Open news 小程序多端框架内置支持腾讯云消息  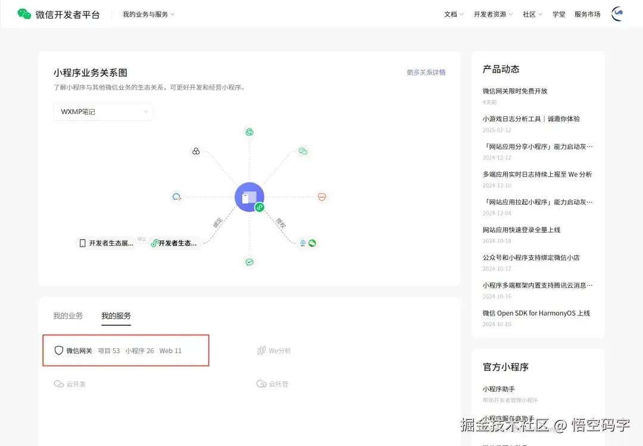coord(538,285)
